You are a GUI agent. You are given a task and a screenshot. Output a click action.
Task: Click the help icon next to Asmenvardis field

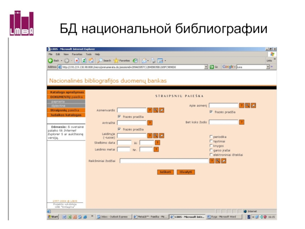150,110
